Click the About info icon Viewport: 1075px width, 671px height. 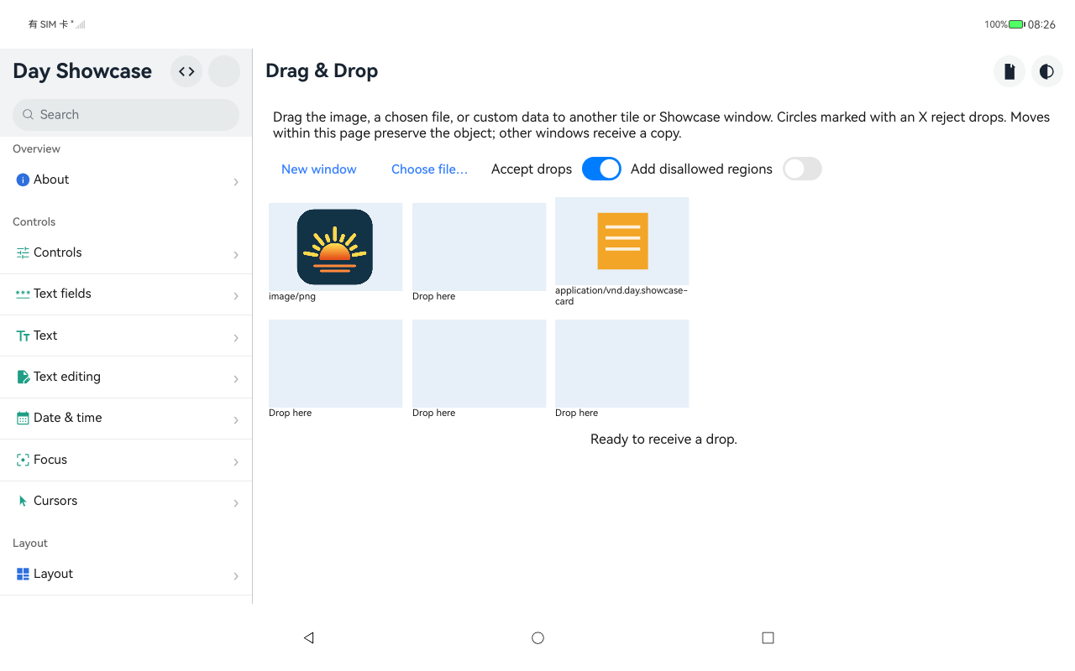point(23,179)
